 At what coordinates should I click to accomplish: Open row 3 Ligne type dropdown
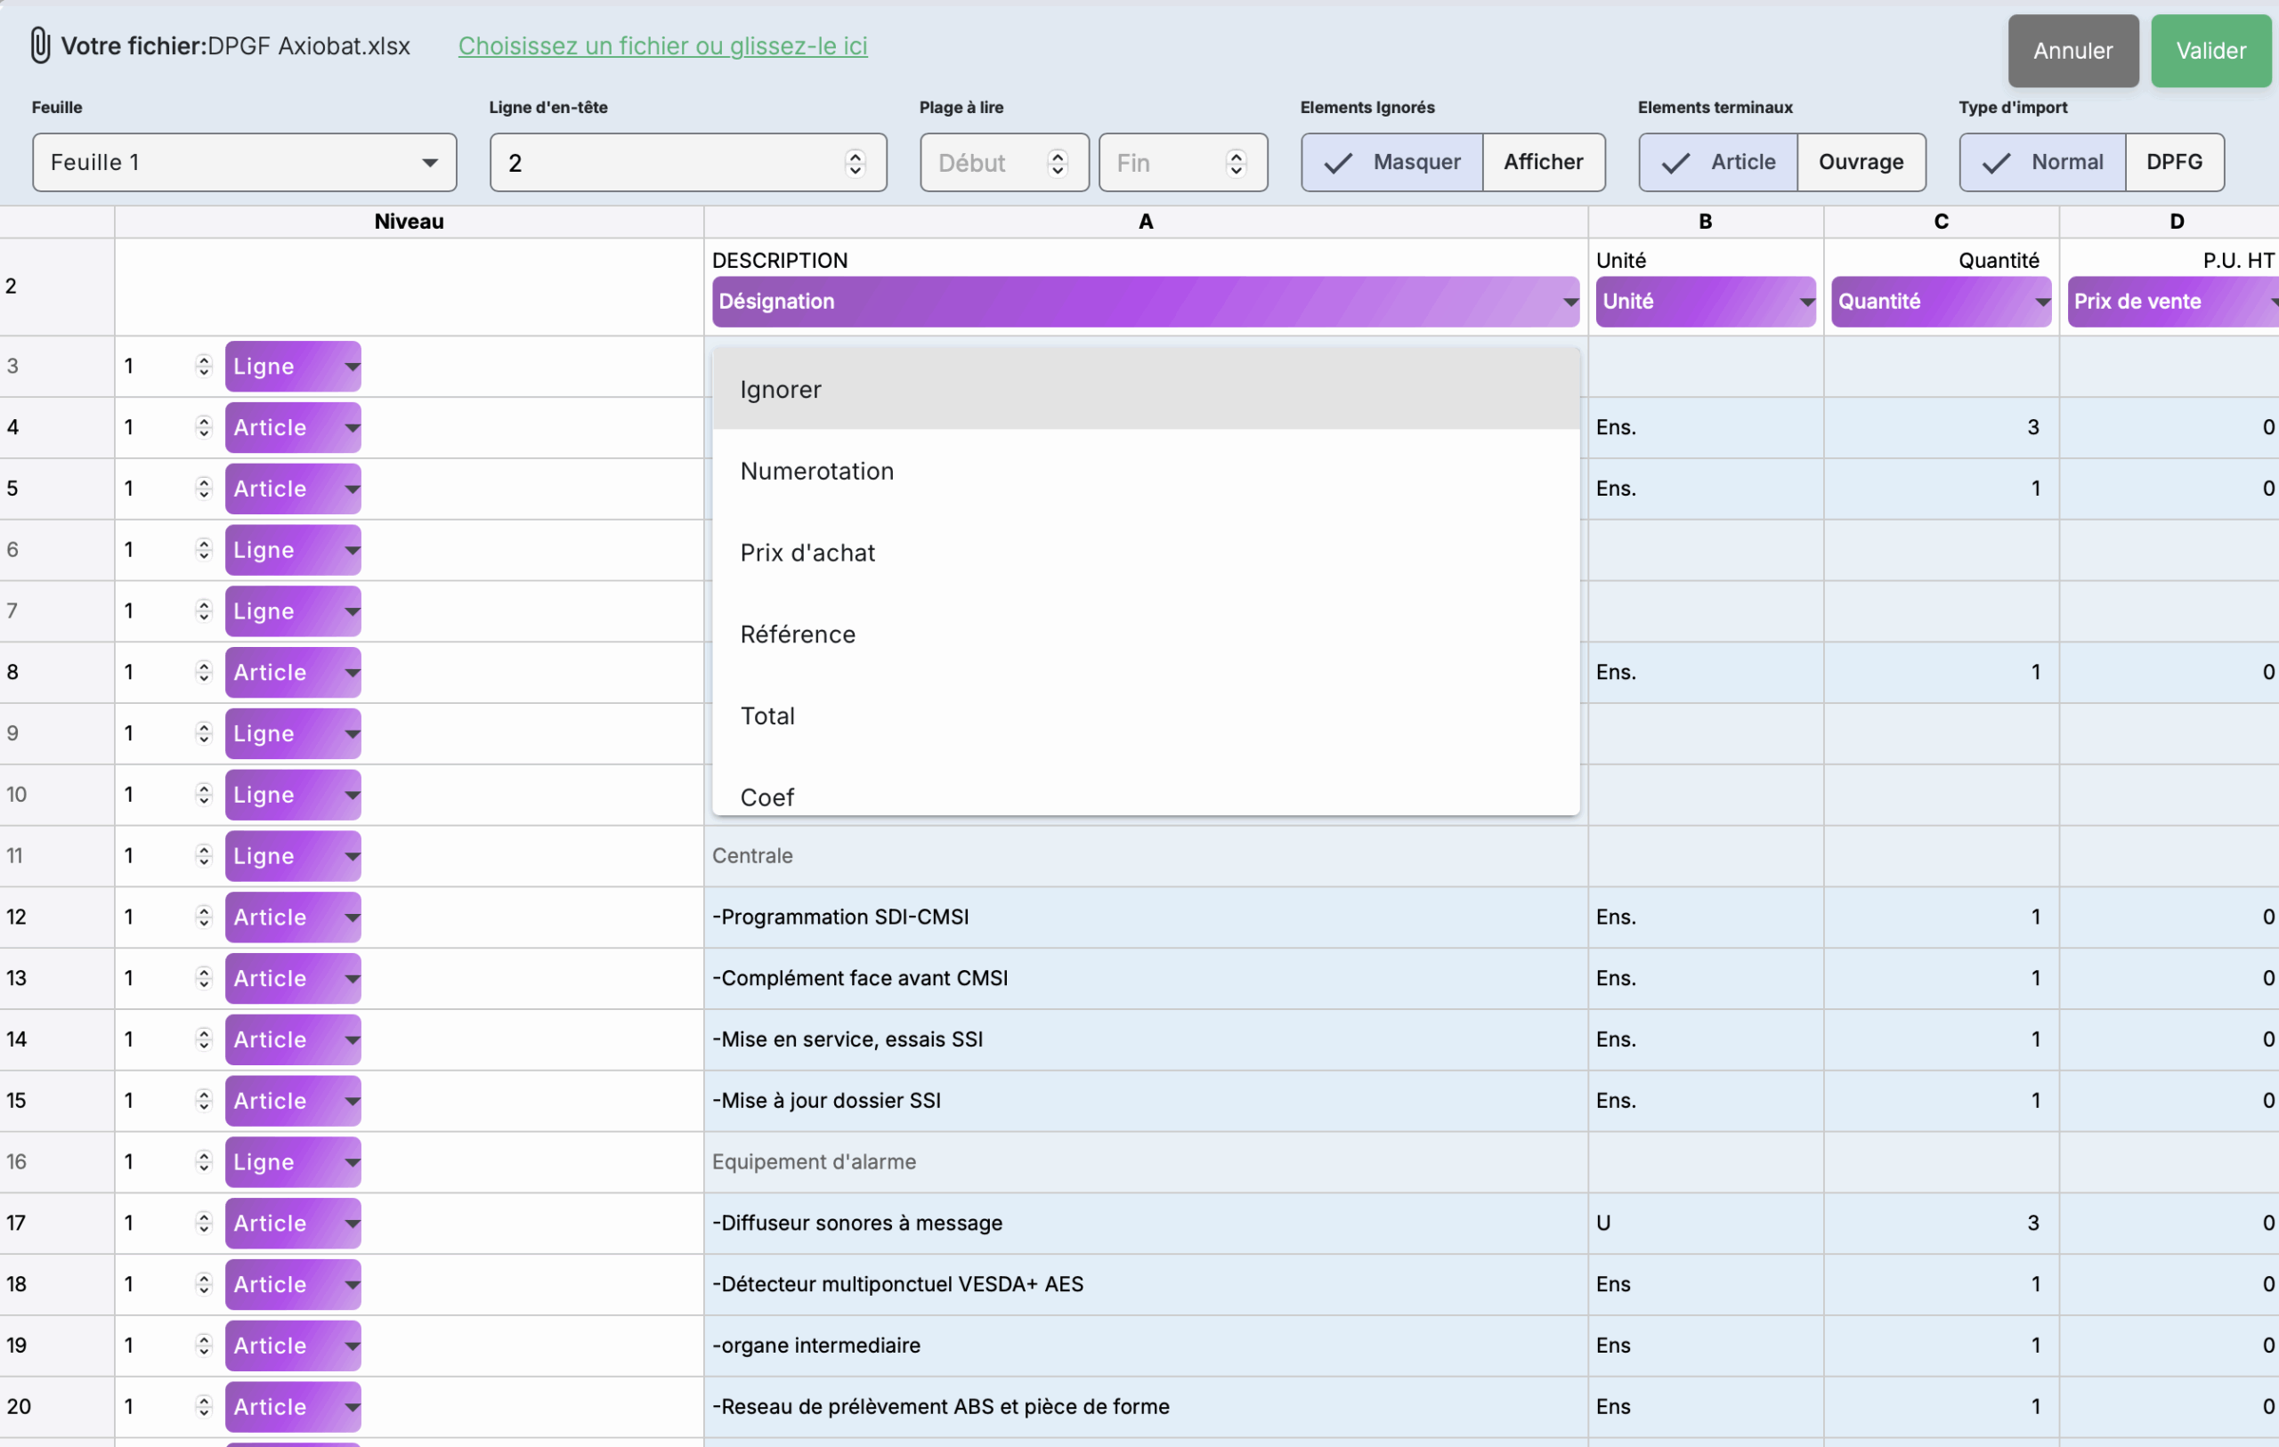point(293,367)
